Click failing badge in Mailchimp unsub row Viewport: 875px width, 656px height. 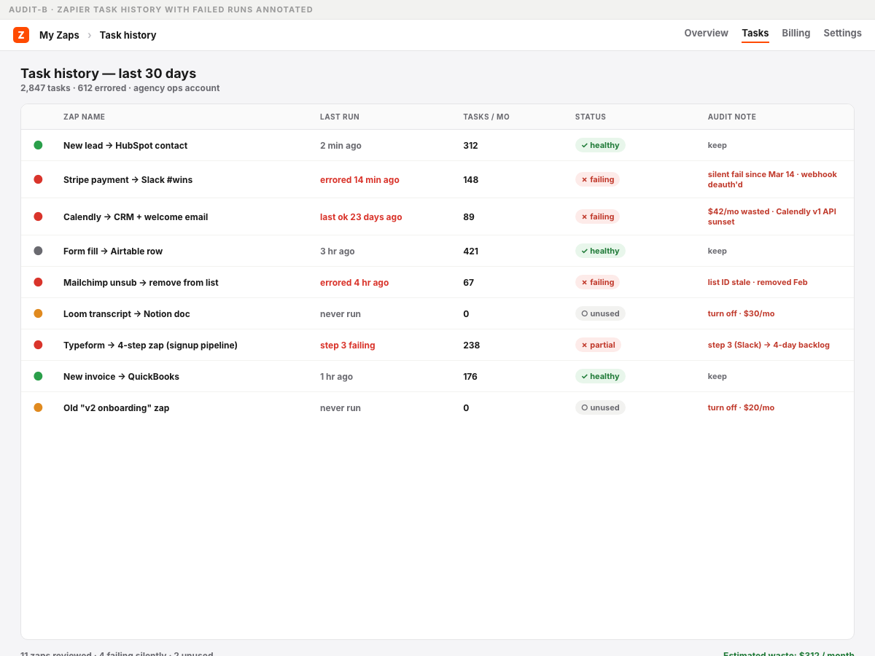coord(597,282)
